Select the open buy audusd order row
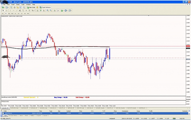This screenshot has width=191, height=120. pyautogui.click(x=95, y=113)
